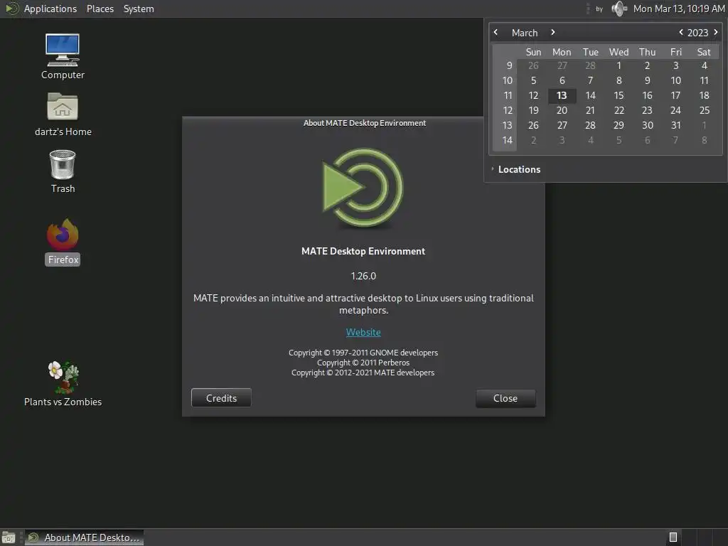This screenshot has width=728, height=546.
Task: Open the Places menu
Action: click(100, 9)
